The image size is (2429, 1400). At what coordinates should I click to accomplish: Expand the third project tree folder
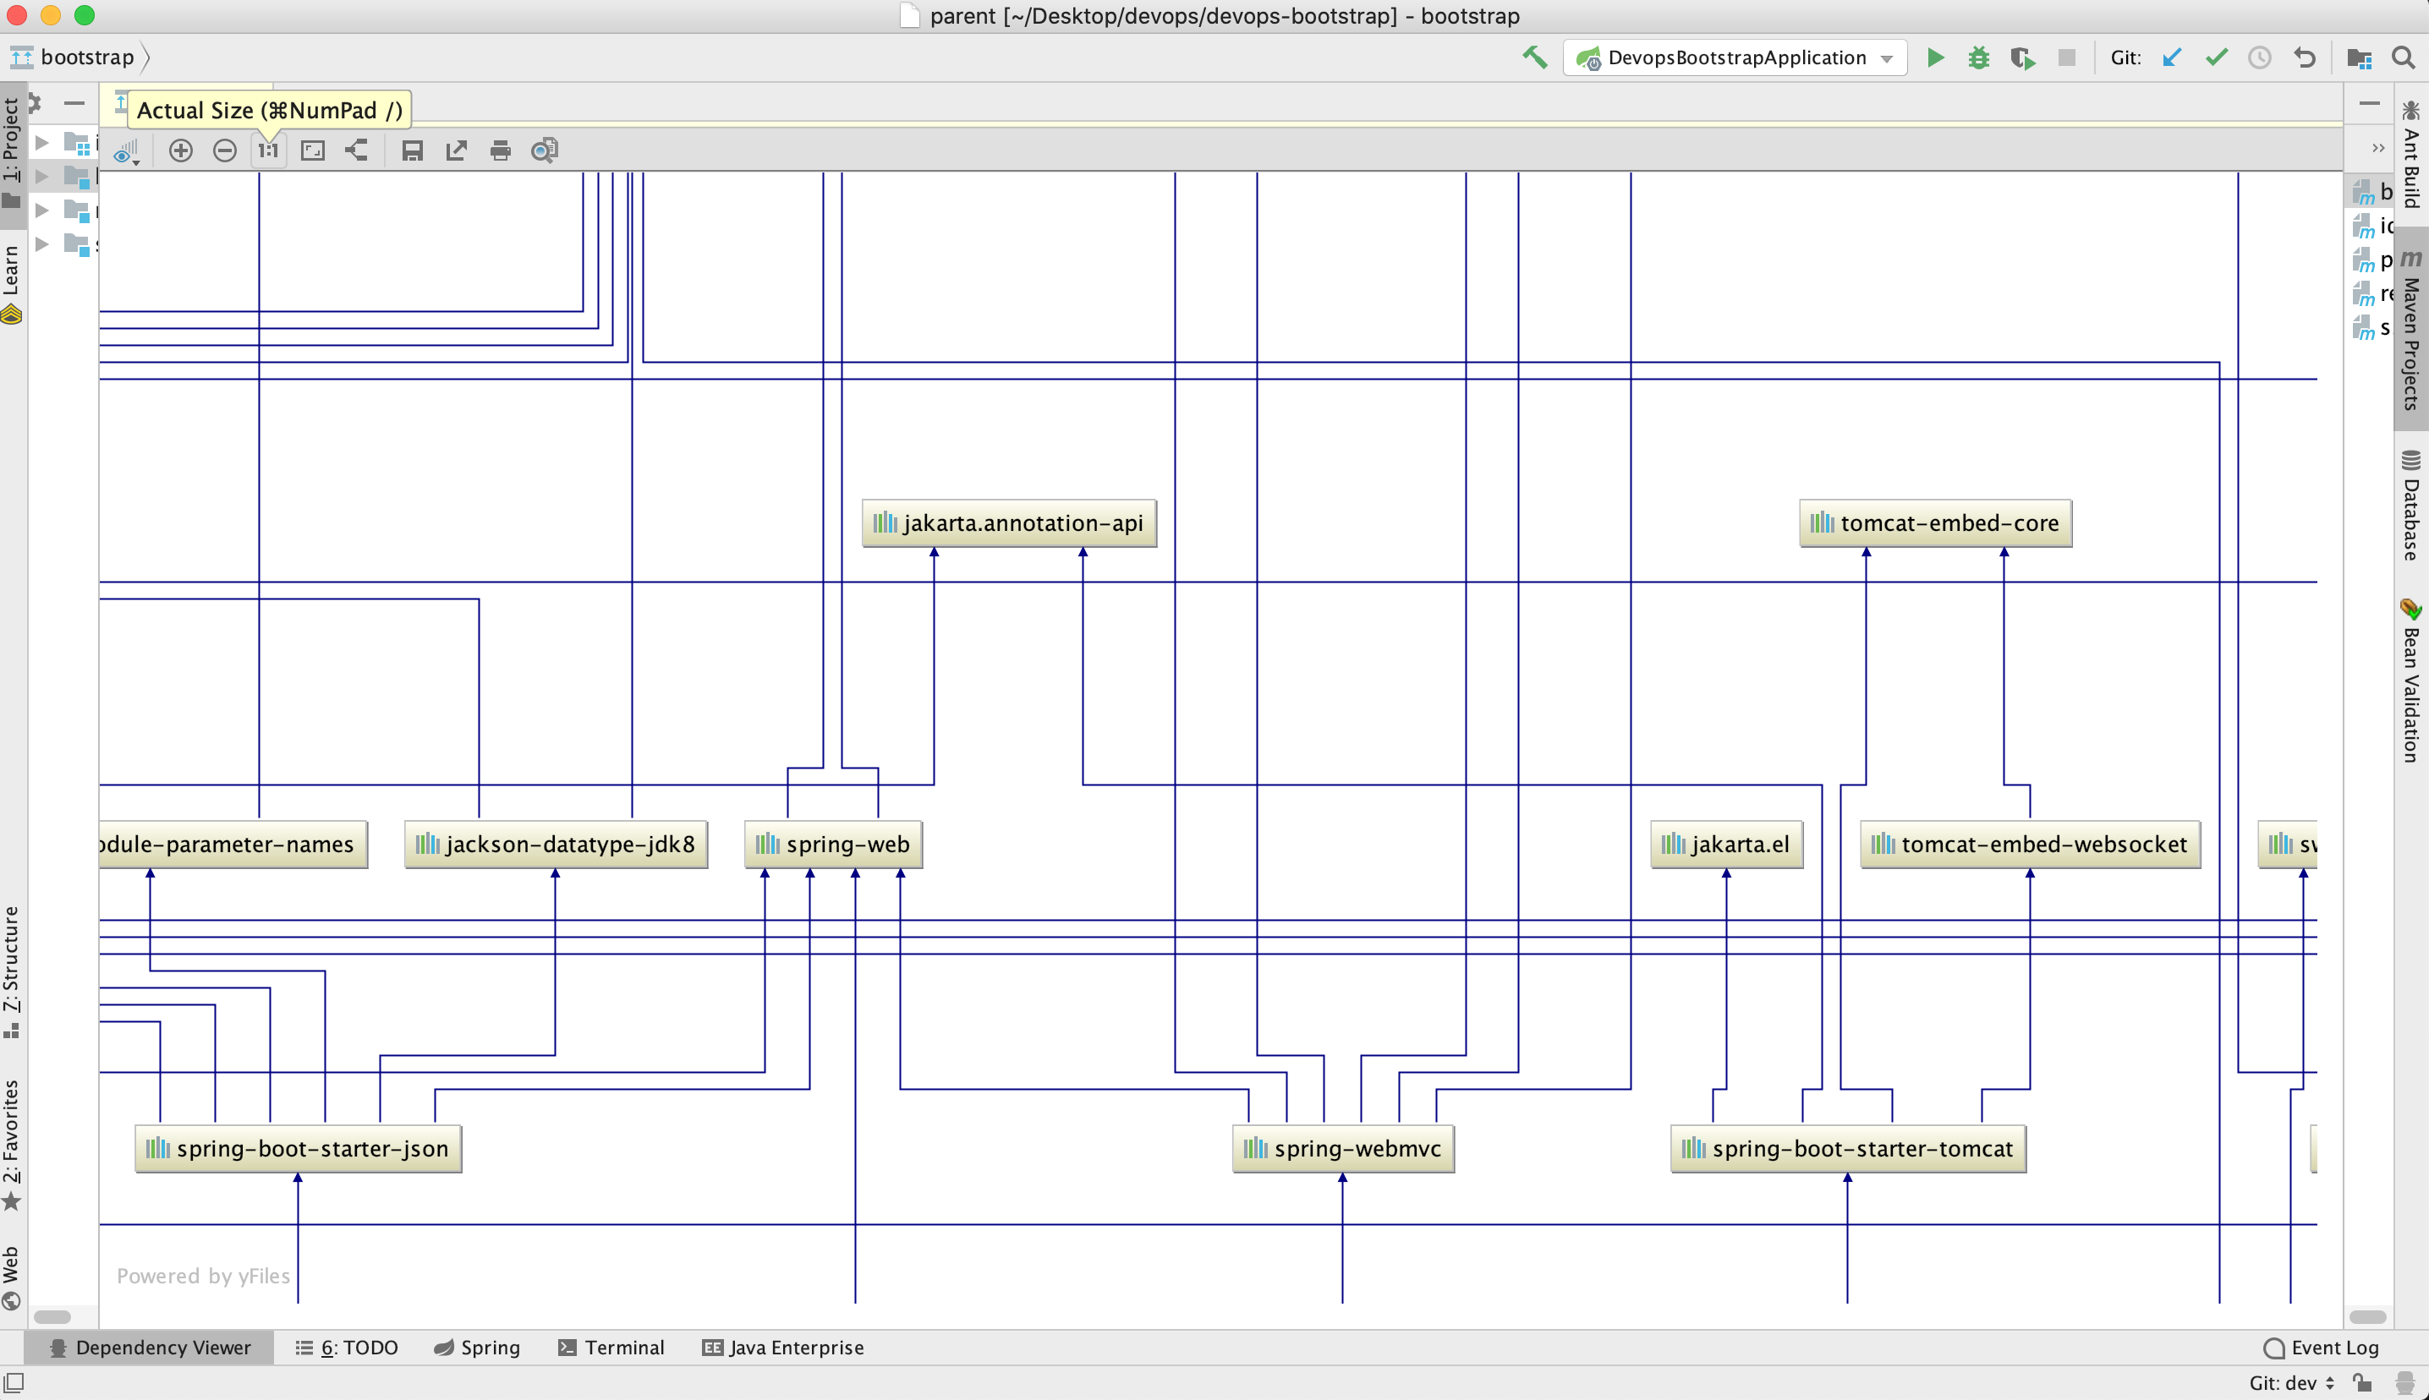(x=41, y=210)
